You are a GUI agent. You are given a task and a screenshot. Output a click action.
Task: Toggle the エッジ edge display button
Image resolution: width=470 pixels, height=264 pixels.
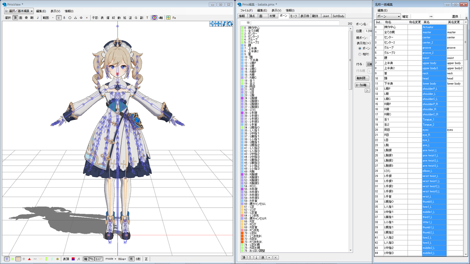tap(99, 259)
